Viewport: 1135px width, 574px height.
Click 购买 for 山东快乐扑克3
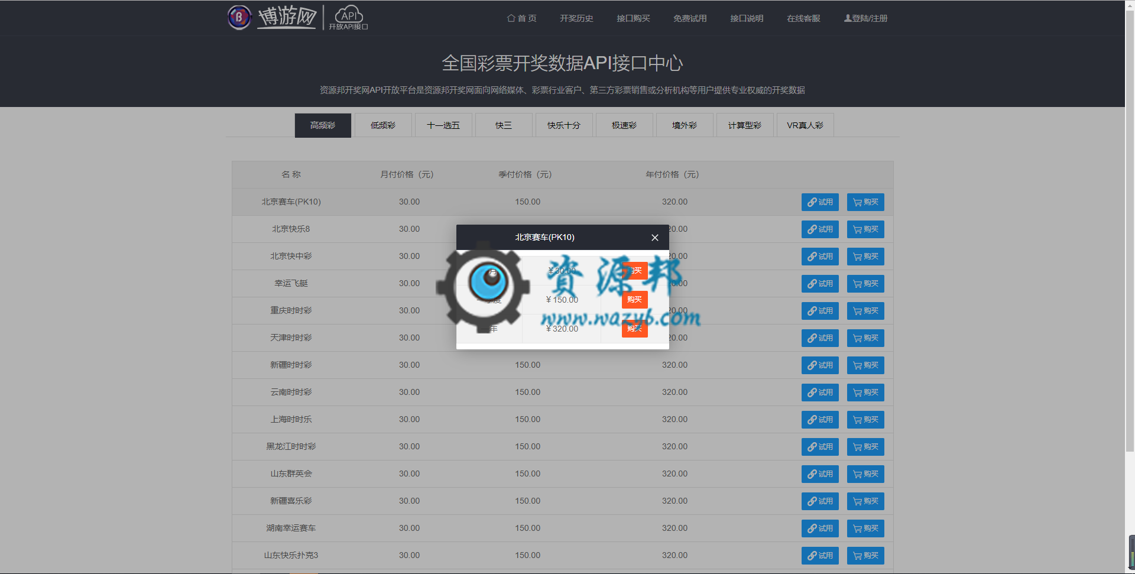coord(865,556)
